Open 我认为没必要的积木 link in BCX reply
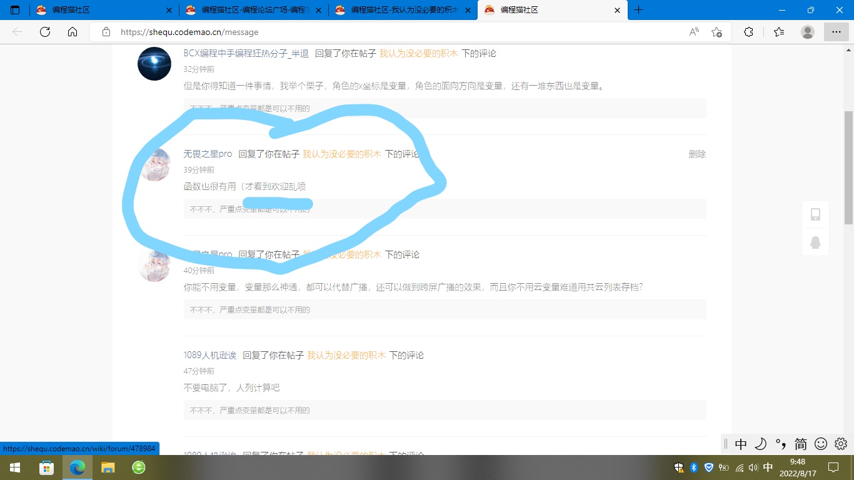Viewport: 854px width, 480px height. 419,54
